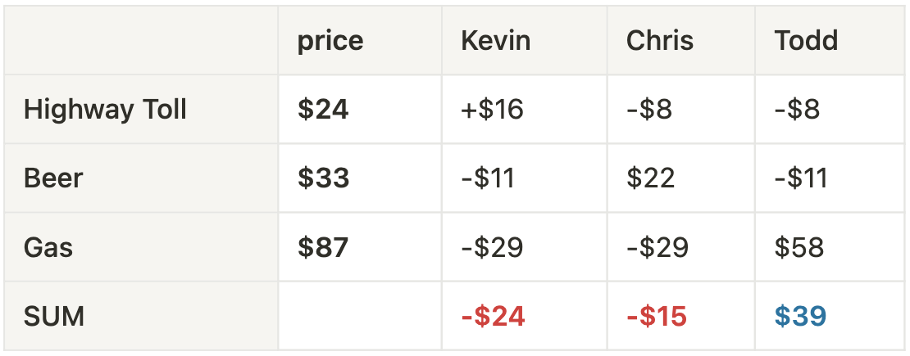
Task: Click the empty SUM price cell
Action: point(360,316)
